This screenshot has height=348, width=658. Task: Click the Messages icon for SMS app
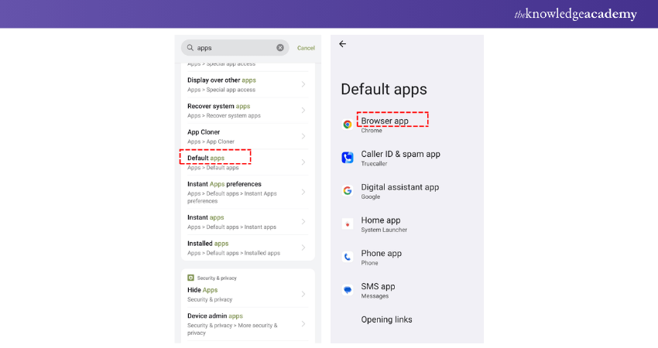348,291
